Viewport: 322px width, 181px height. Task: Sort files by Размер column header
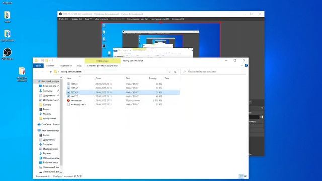pos(153,78)
